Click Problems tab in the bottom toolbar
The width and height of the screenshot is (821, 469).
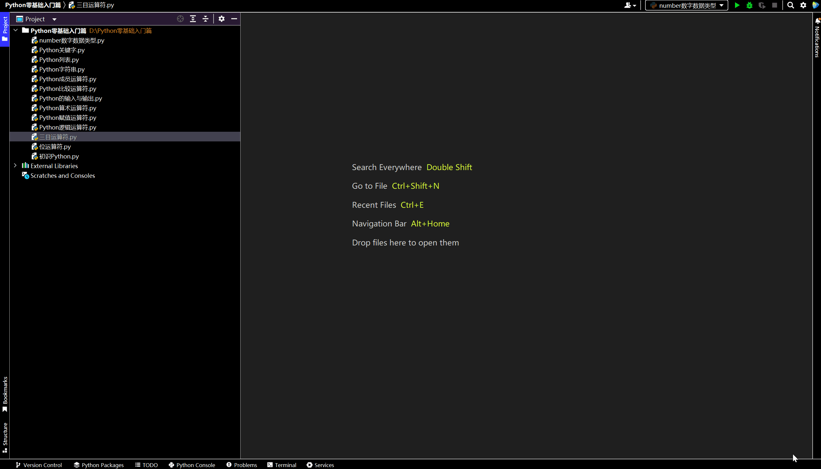[x=242, y=465]
